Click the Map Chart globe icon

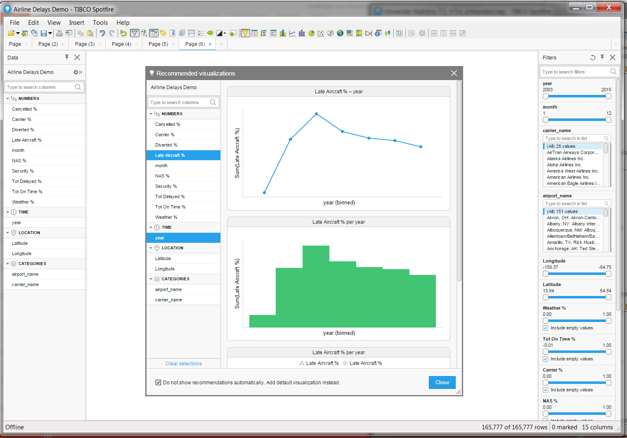point(340,33)
